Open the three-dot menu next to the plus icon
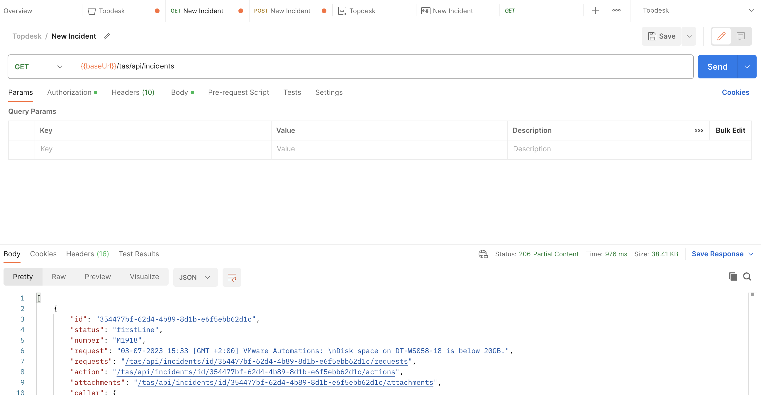Image resolution: width=766 pixels, height=395 pixels. (x=616, y=10)
